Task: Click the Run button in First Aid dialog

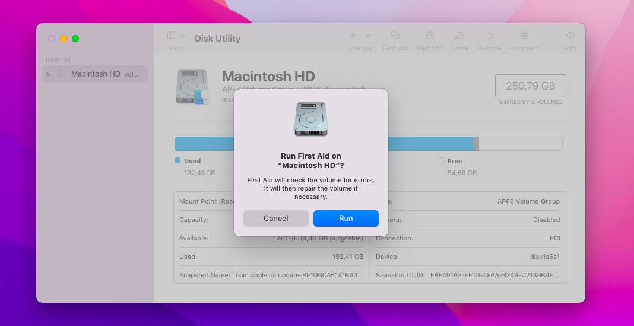Action: coord(345,219)
